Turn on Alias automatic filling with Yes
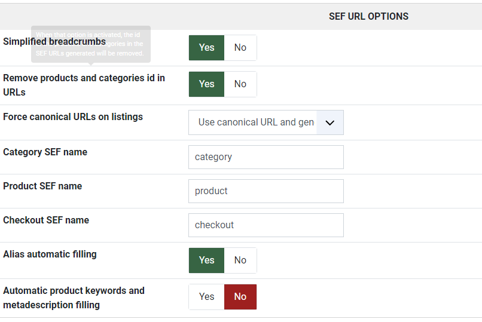The height and width of the screenshot is (322, 482). tap(206, 260)
